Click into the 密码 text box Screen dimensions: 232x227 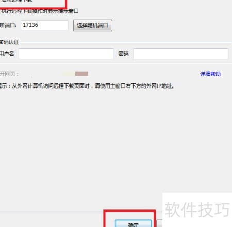click(181, 54)
